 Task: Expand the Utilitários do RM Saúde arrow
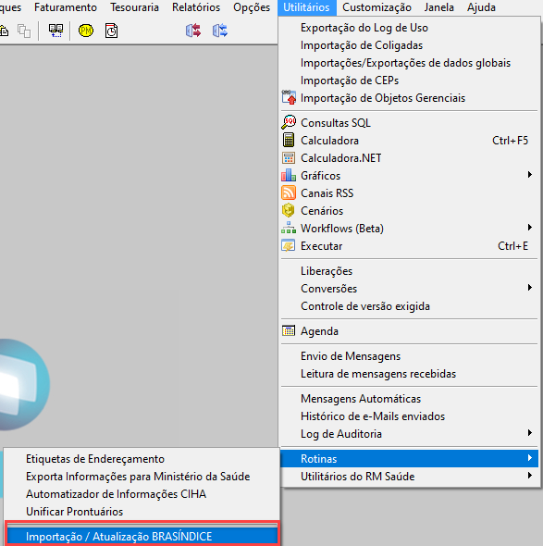click(529, 476)
